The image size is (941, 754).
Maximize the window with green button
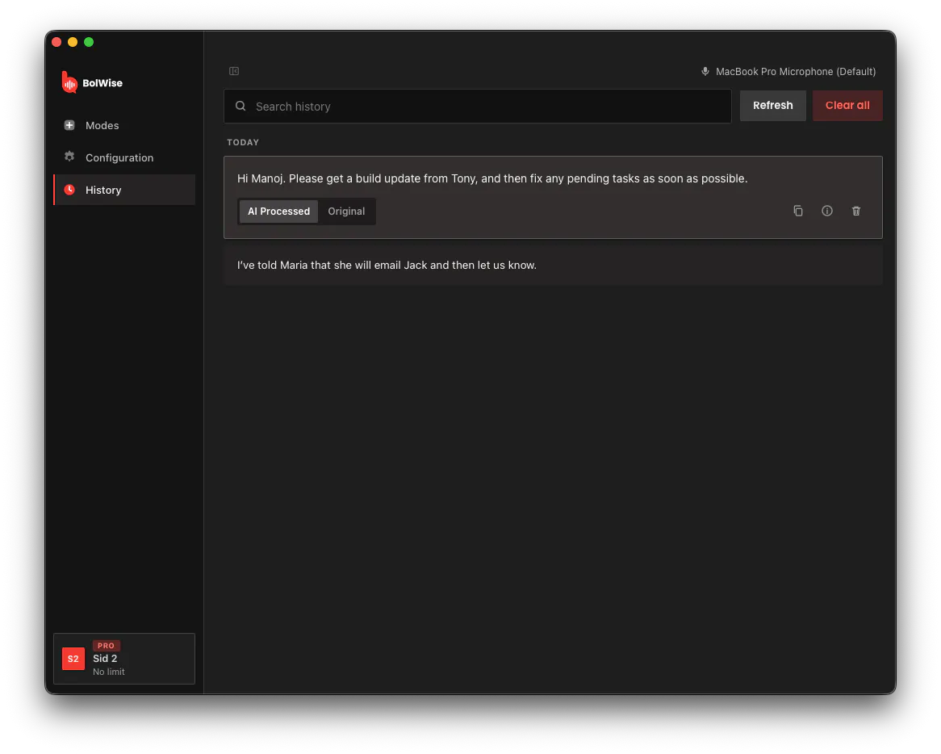[89, 42]
